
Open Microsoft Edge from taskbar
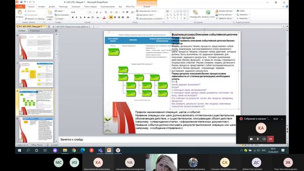83,150
